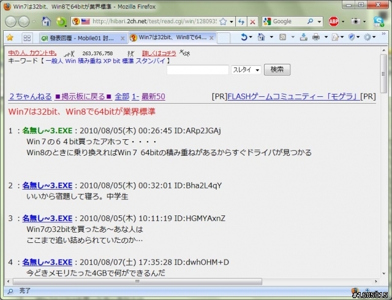
Task: Click the camera screenshot icon
Action: [x=355, y=21]
